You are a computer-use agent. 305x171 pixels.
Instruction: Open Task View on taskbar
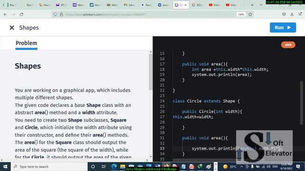(103, 167)
